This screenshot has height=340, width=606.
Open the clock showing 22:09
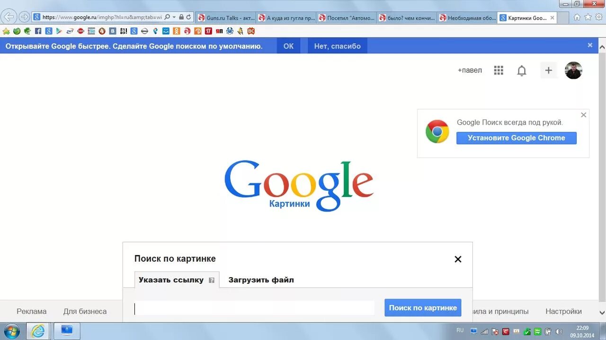tap(582, 331)
